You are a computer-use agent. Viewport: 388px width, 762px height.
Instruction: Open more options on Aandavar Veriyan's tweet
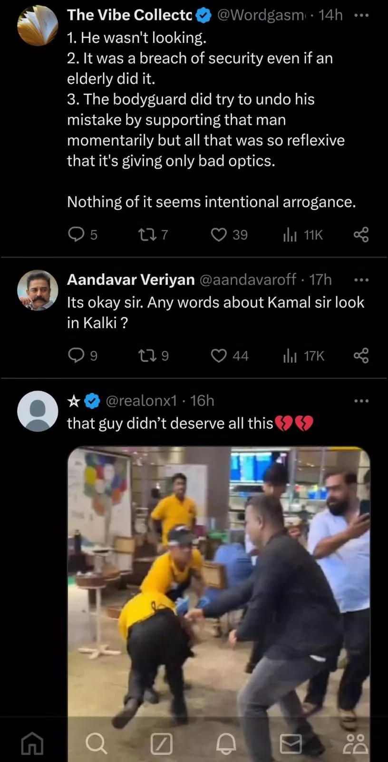361,280
